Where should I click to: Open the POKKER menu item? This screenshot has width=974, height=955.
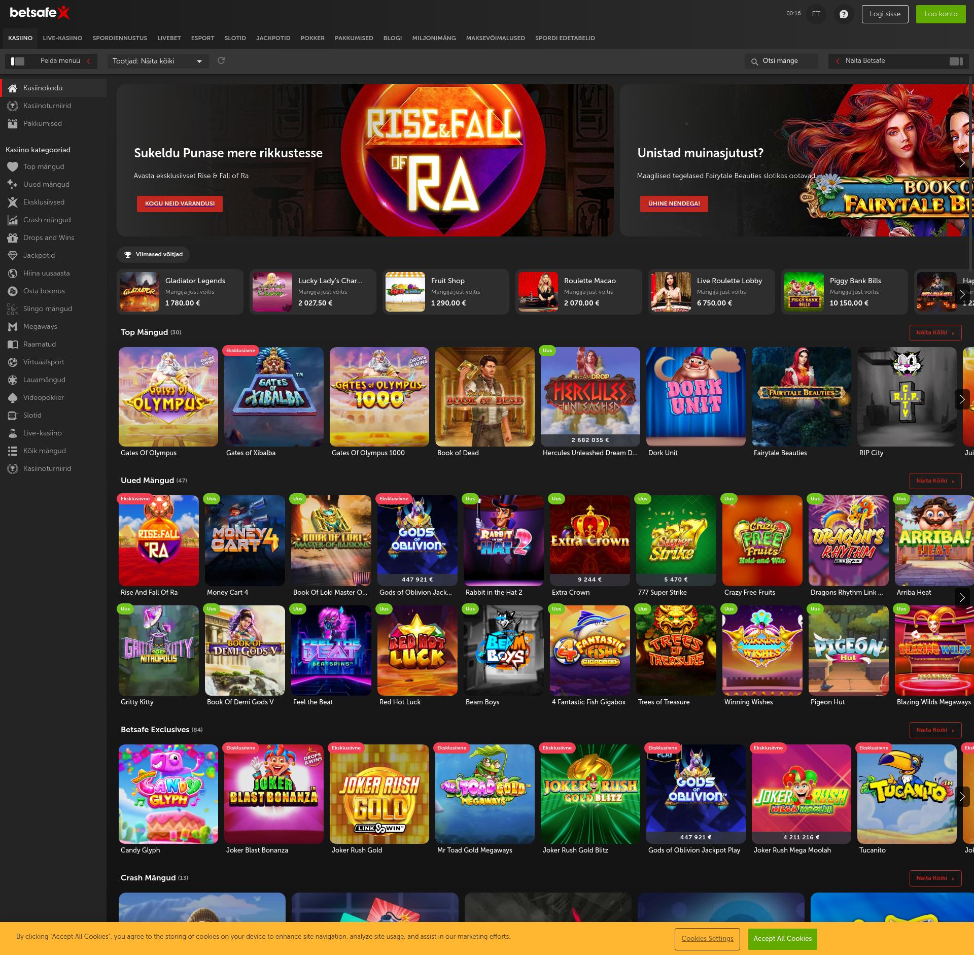click(x=312, y=38)
